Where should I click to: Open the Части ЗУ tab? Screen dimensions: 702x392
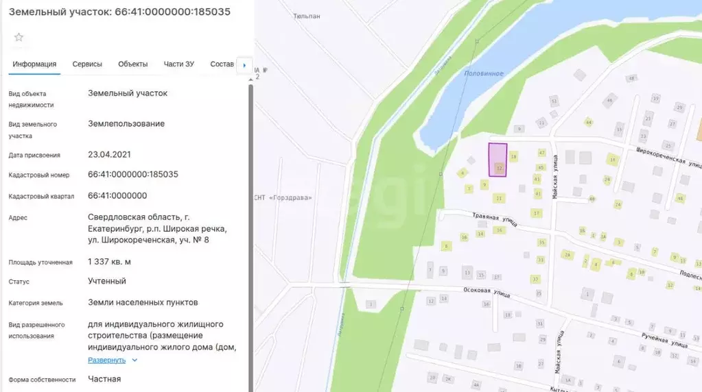point(178,64)
